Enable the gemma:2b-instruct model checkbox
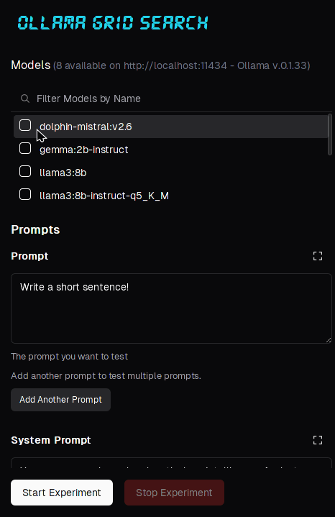 [25, 148]
